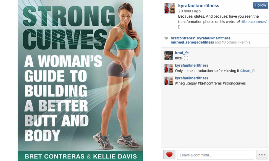
Task: Click avatar beside the hashtags comment
Action: pyautogui.click(x=169, y=81)
